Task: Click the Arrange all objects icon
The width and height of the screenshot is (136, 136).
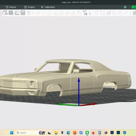Action: coord(23,13)
